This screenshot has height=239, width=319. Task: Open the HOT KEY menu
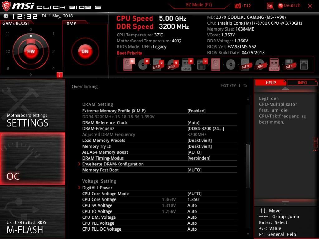point(228,86)
